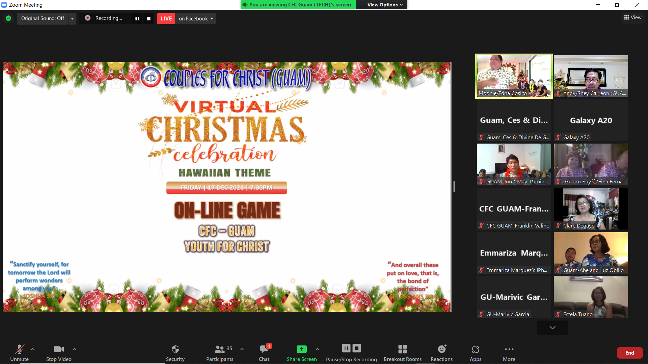This screenshot has width=648, height=364.
Task: Open the on Facebook live dropdown
Action: pyautogui.click(x=196, y=19)
